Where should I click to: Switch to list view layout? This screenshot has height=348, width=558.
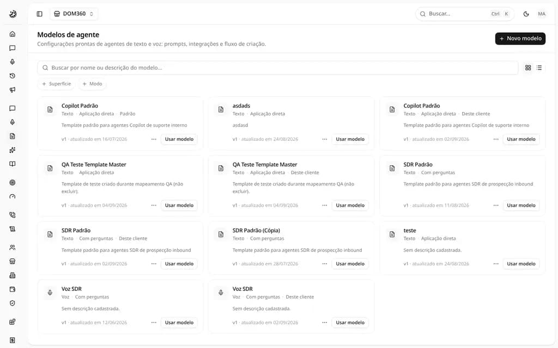tap(539, 67)
